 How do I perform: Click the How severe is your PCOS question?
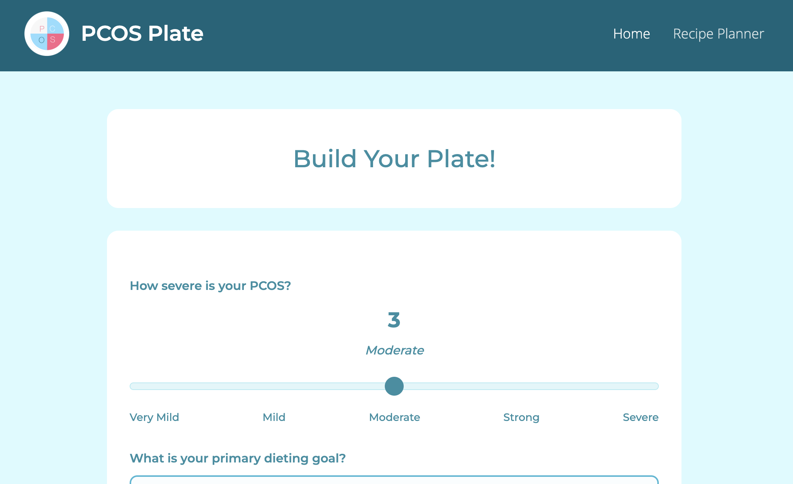(x=210, y=286)
